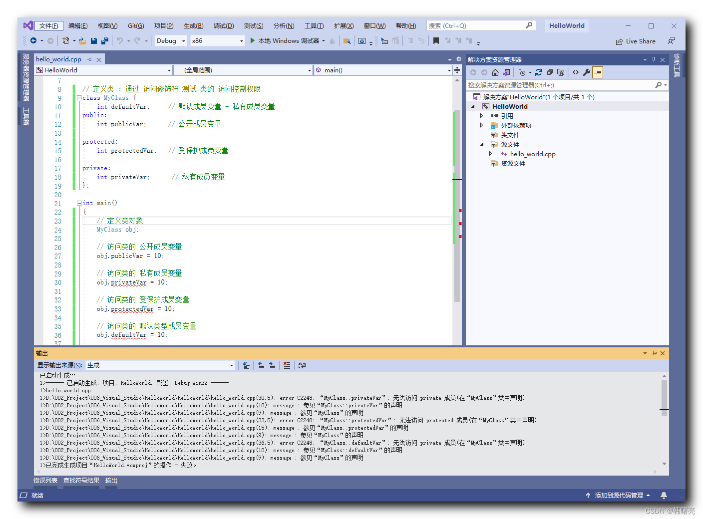Viewport: 703px width, 519px height.
Task: Toggle the highlighted preview selected items button
Action: [x=598, y=72]
